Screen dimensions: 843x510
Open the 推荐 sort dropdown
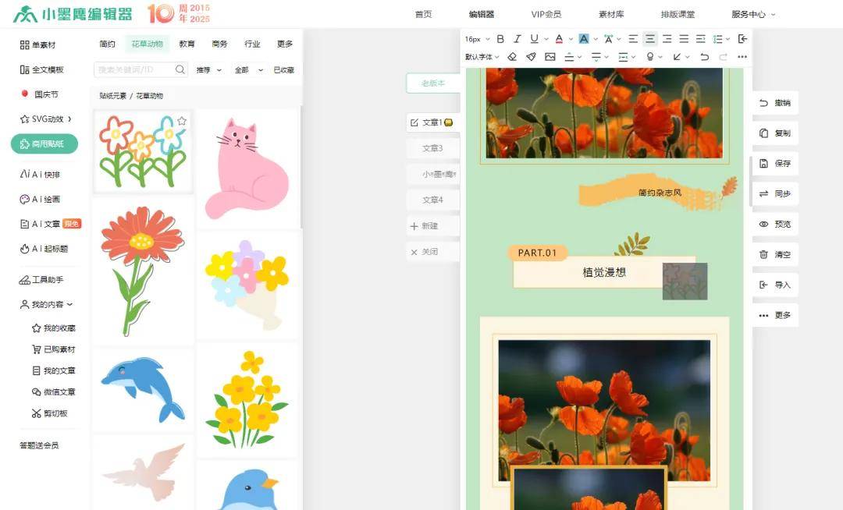point(208,70)
